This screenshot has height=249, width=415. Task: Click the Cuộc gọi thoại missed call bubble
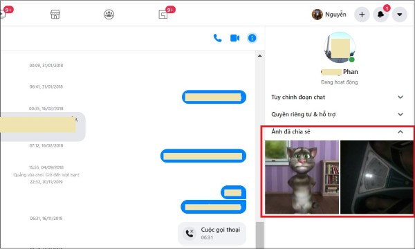(212, 233)
